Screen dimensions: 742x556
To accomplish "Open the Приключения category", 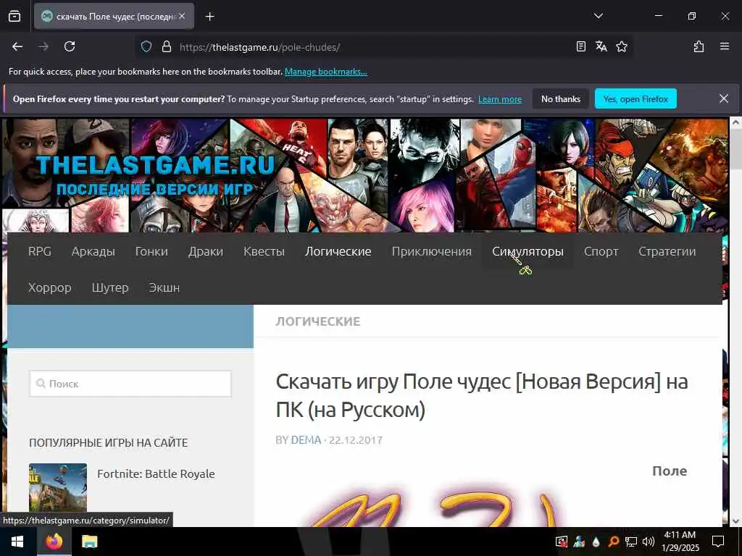I will (x=432, y=251).
